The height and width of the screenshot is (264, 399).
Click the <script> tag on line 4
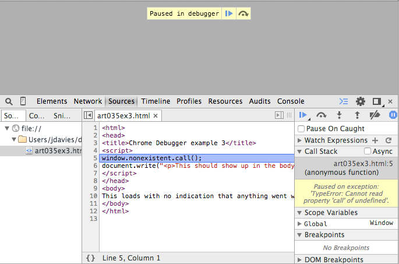117,150
